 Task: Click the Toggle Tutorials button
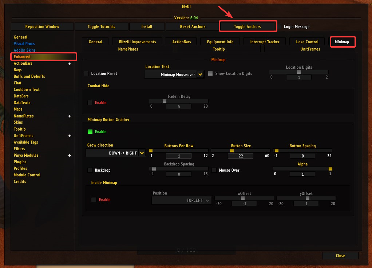pos(101,27)
